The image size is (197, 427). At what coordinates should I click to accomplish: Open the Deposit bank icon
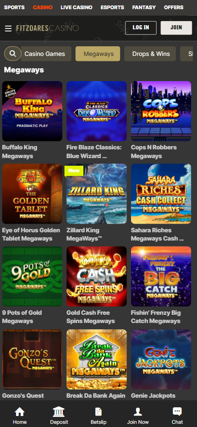[x=59, y=412]
